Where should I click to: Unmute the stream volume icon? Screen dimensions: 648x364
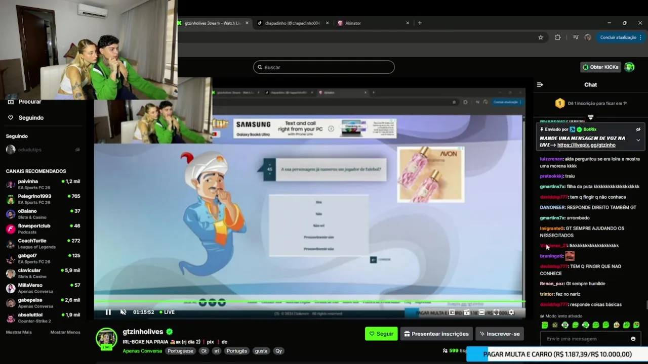coord(123,312)
